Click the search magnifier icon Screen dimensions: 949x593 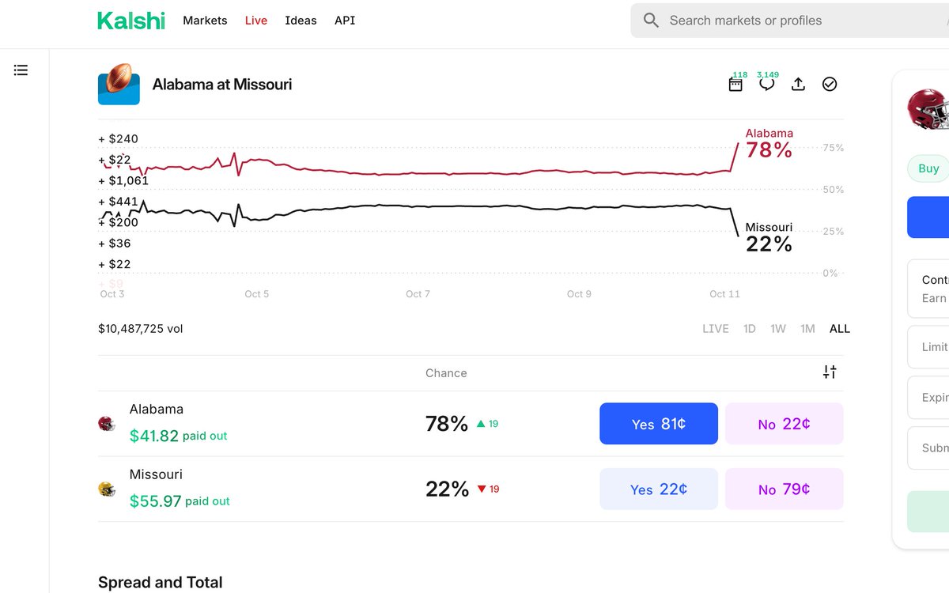tap(650, 20)
